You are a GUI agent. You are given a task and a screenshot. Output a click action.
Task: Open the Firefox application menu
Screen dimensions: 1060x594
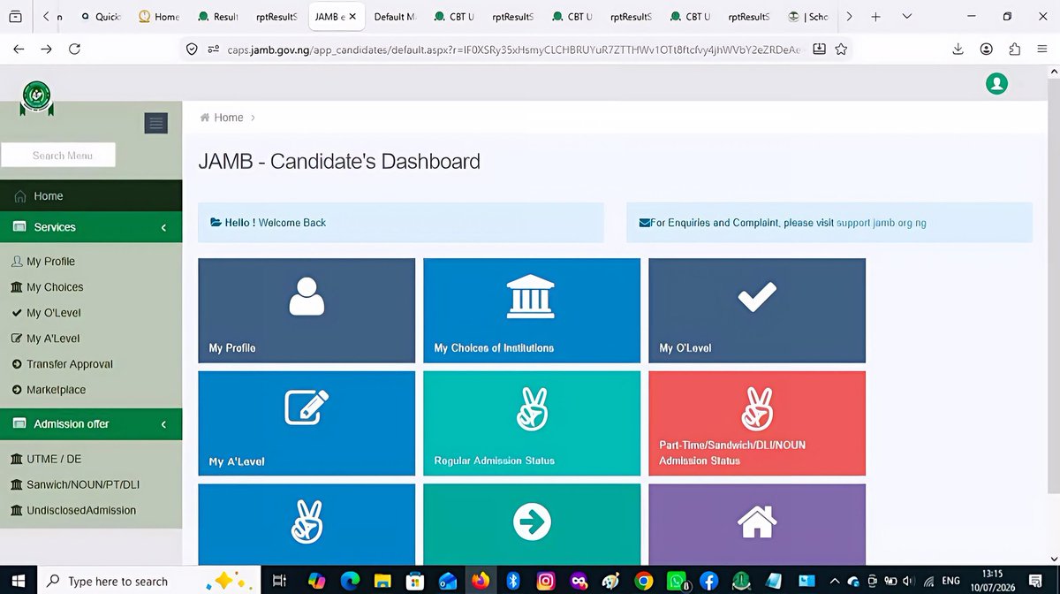point(1042,49)
